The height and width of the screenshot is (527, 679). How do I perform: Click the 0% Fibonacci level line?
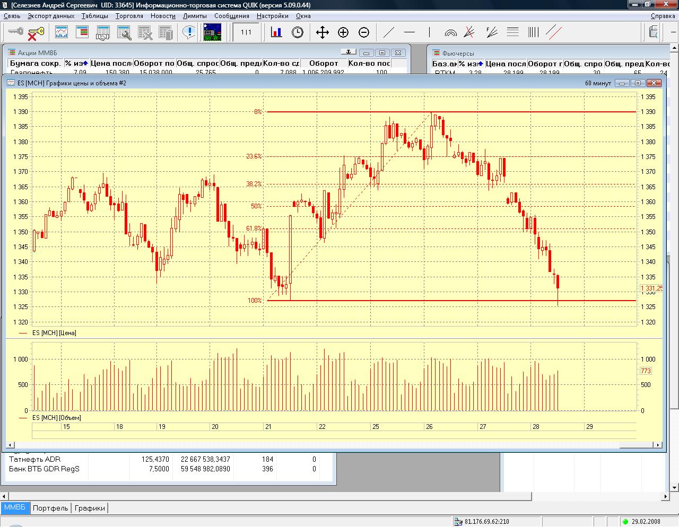[x=451, y=112]
